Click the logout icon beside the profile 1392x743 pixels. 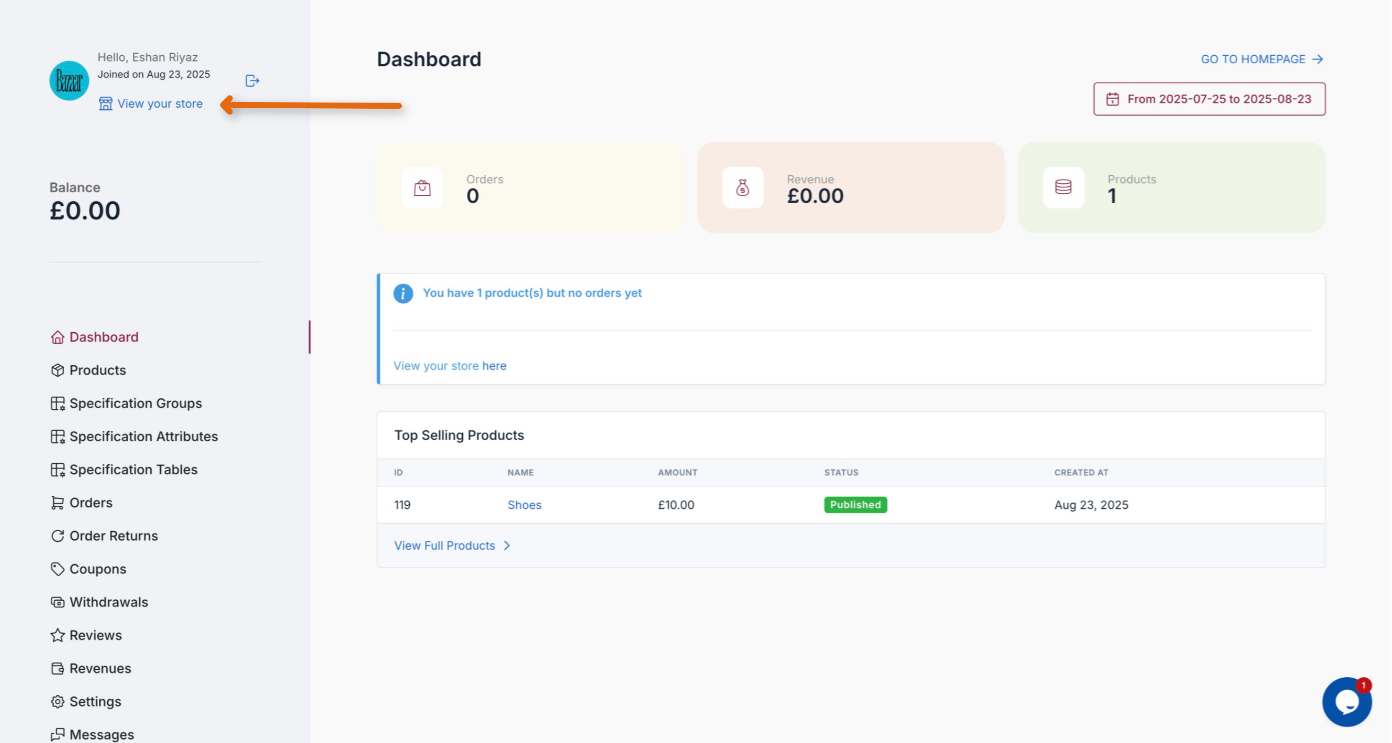click(x=252, y=80)
